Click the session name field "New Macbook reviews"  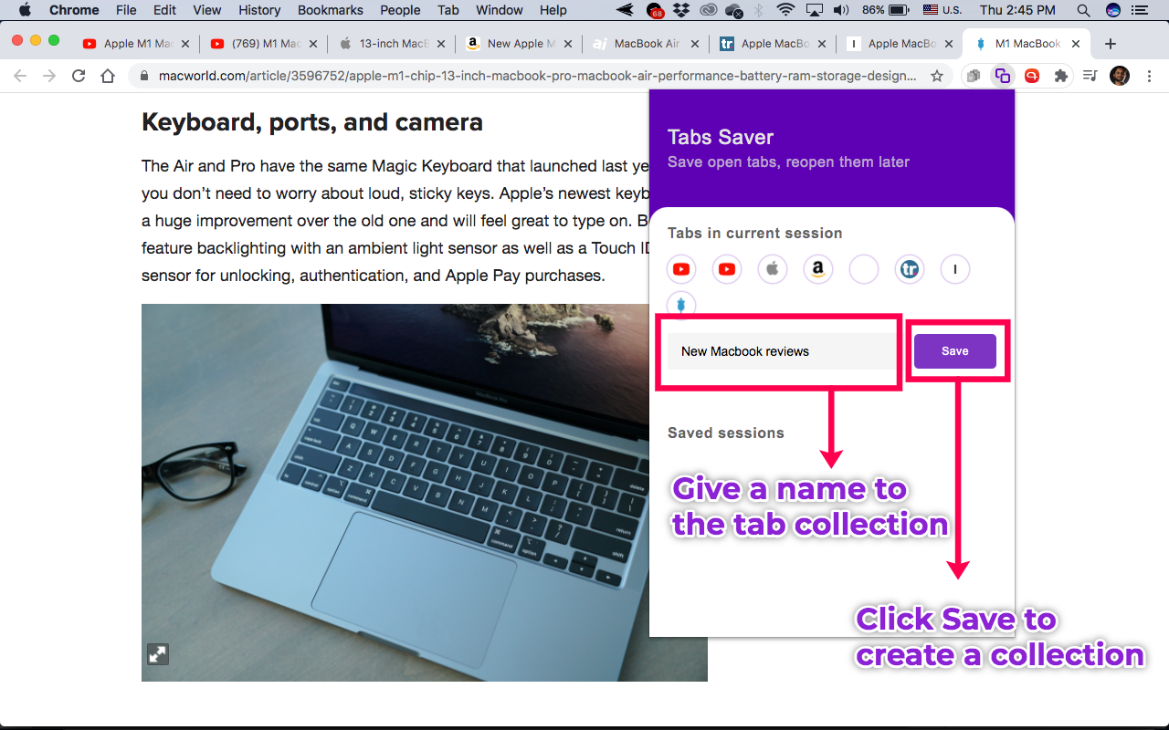click(781, 351)
